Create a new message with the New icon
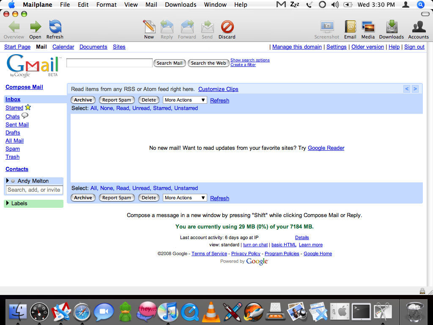 [149, 27]
